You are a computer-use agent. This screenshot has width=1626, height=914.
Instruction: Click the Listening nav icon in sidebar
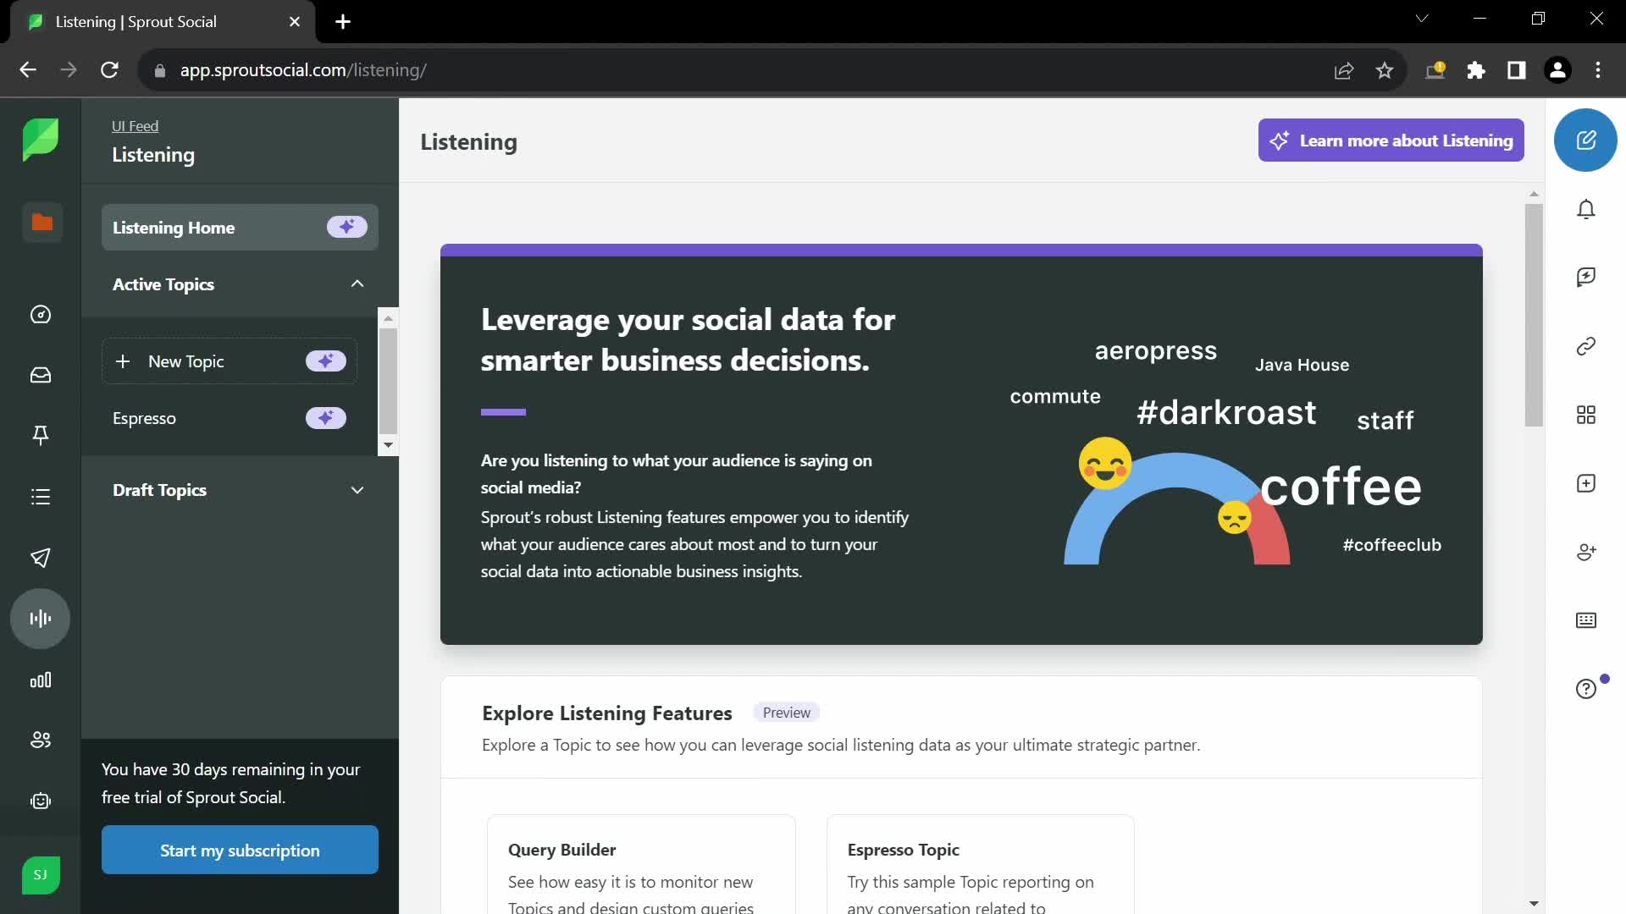40,617
